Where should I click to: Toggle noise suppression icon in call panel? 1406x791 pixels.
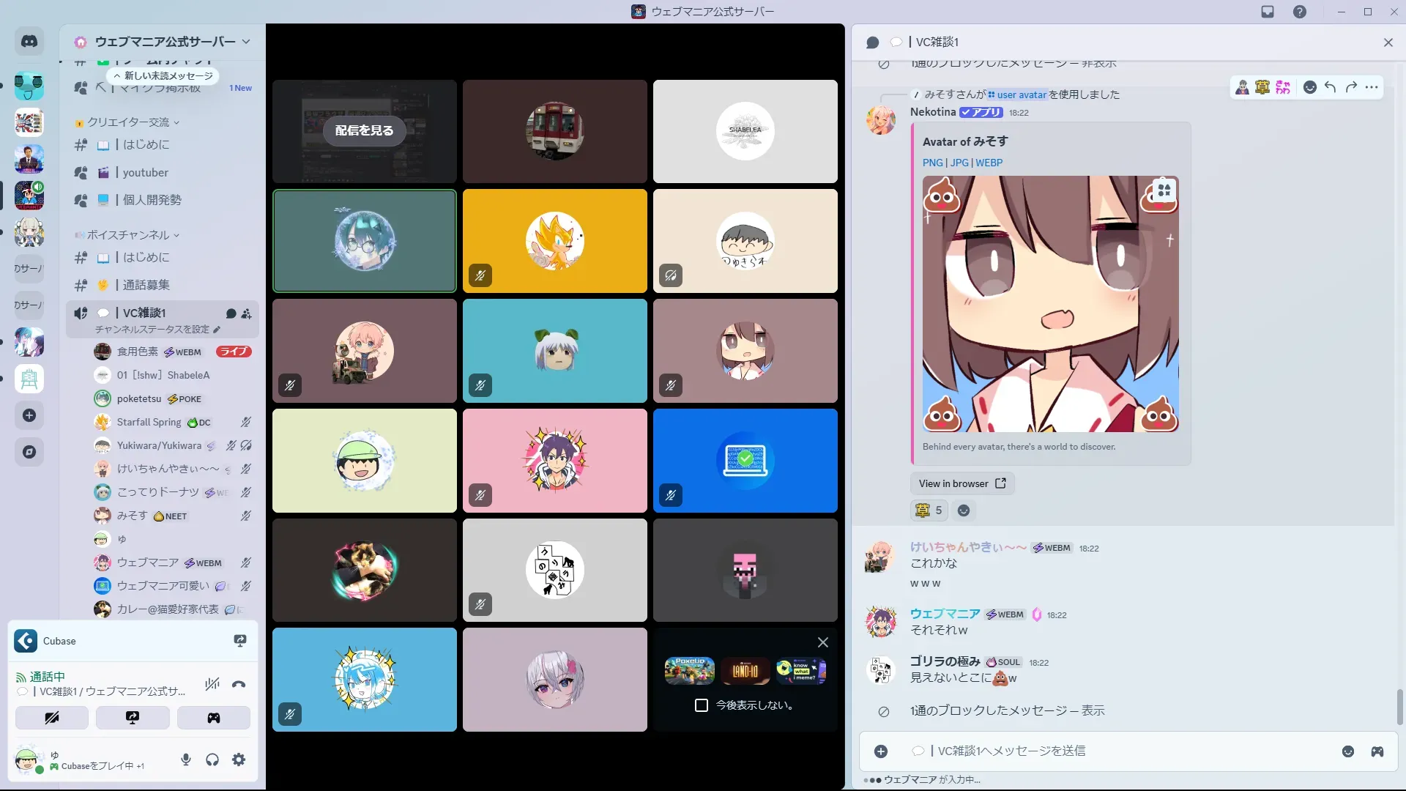click(212, 684)
